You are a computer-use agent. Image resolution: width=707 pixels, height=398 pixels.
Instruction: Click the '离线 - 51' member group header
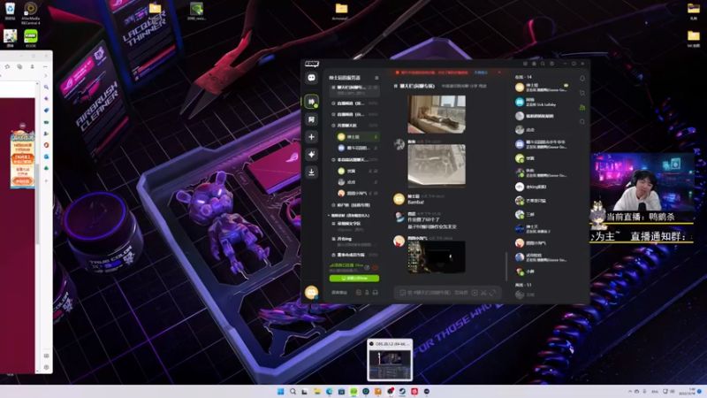click(x=523, y=285)
